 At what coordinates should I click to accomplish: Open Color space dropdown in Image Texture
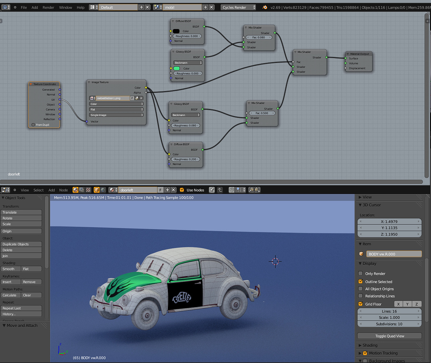pyautogui.click(x=116, y=104)
